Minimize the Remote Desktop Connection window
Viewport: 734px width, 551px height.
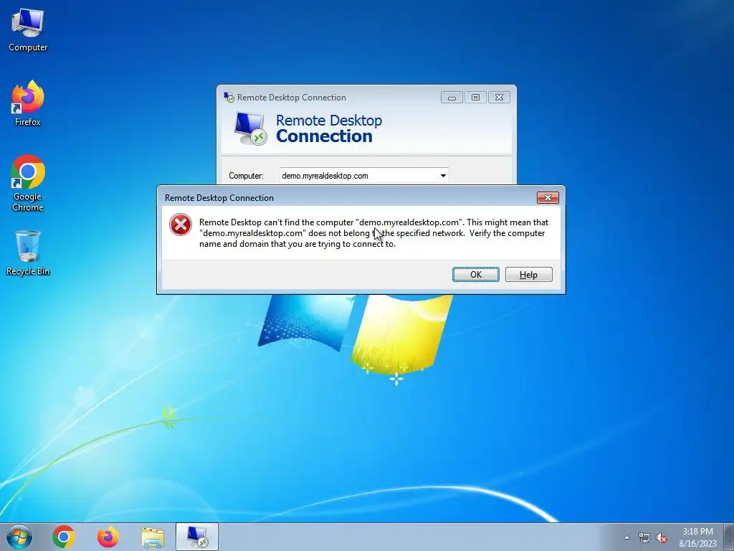coord(452,98)
